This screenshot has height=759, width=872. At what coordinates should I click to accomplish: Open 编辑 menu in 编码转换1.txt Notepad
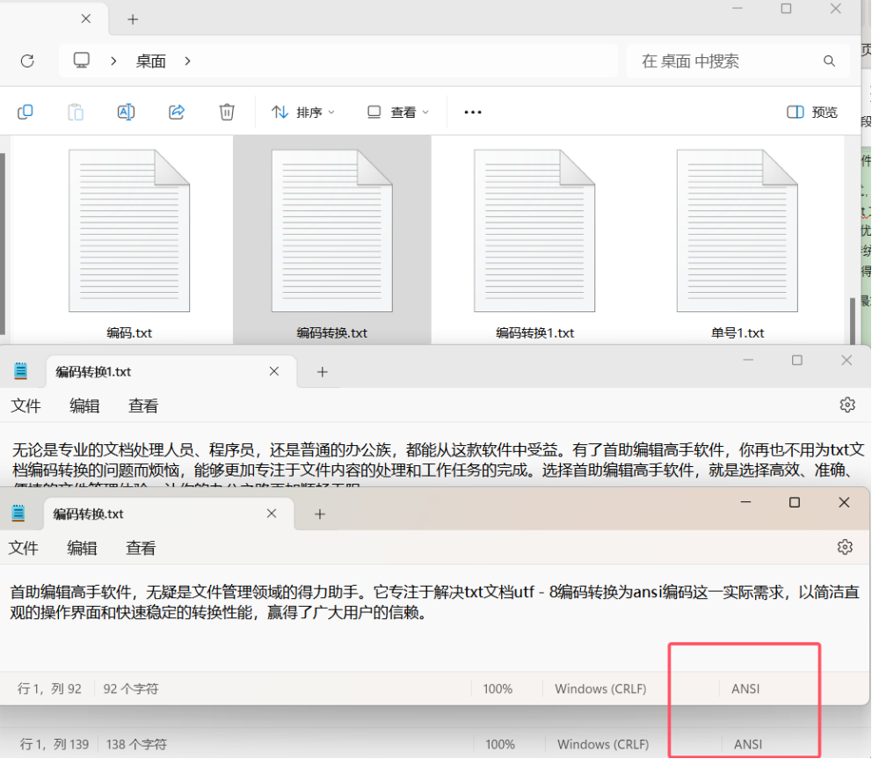pos(85,405)
